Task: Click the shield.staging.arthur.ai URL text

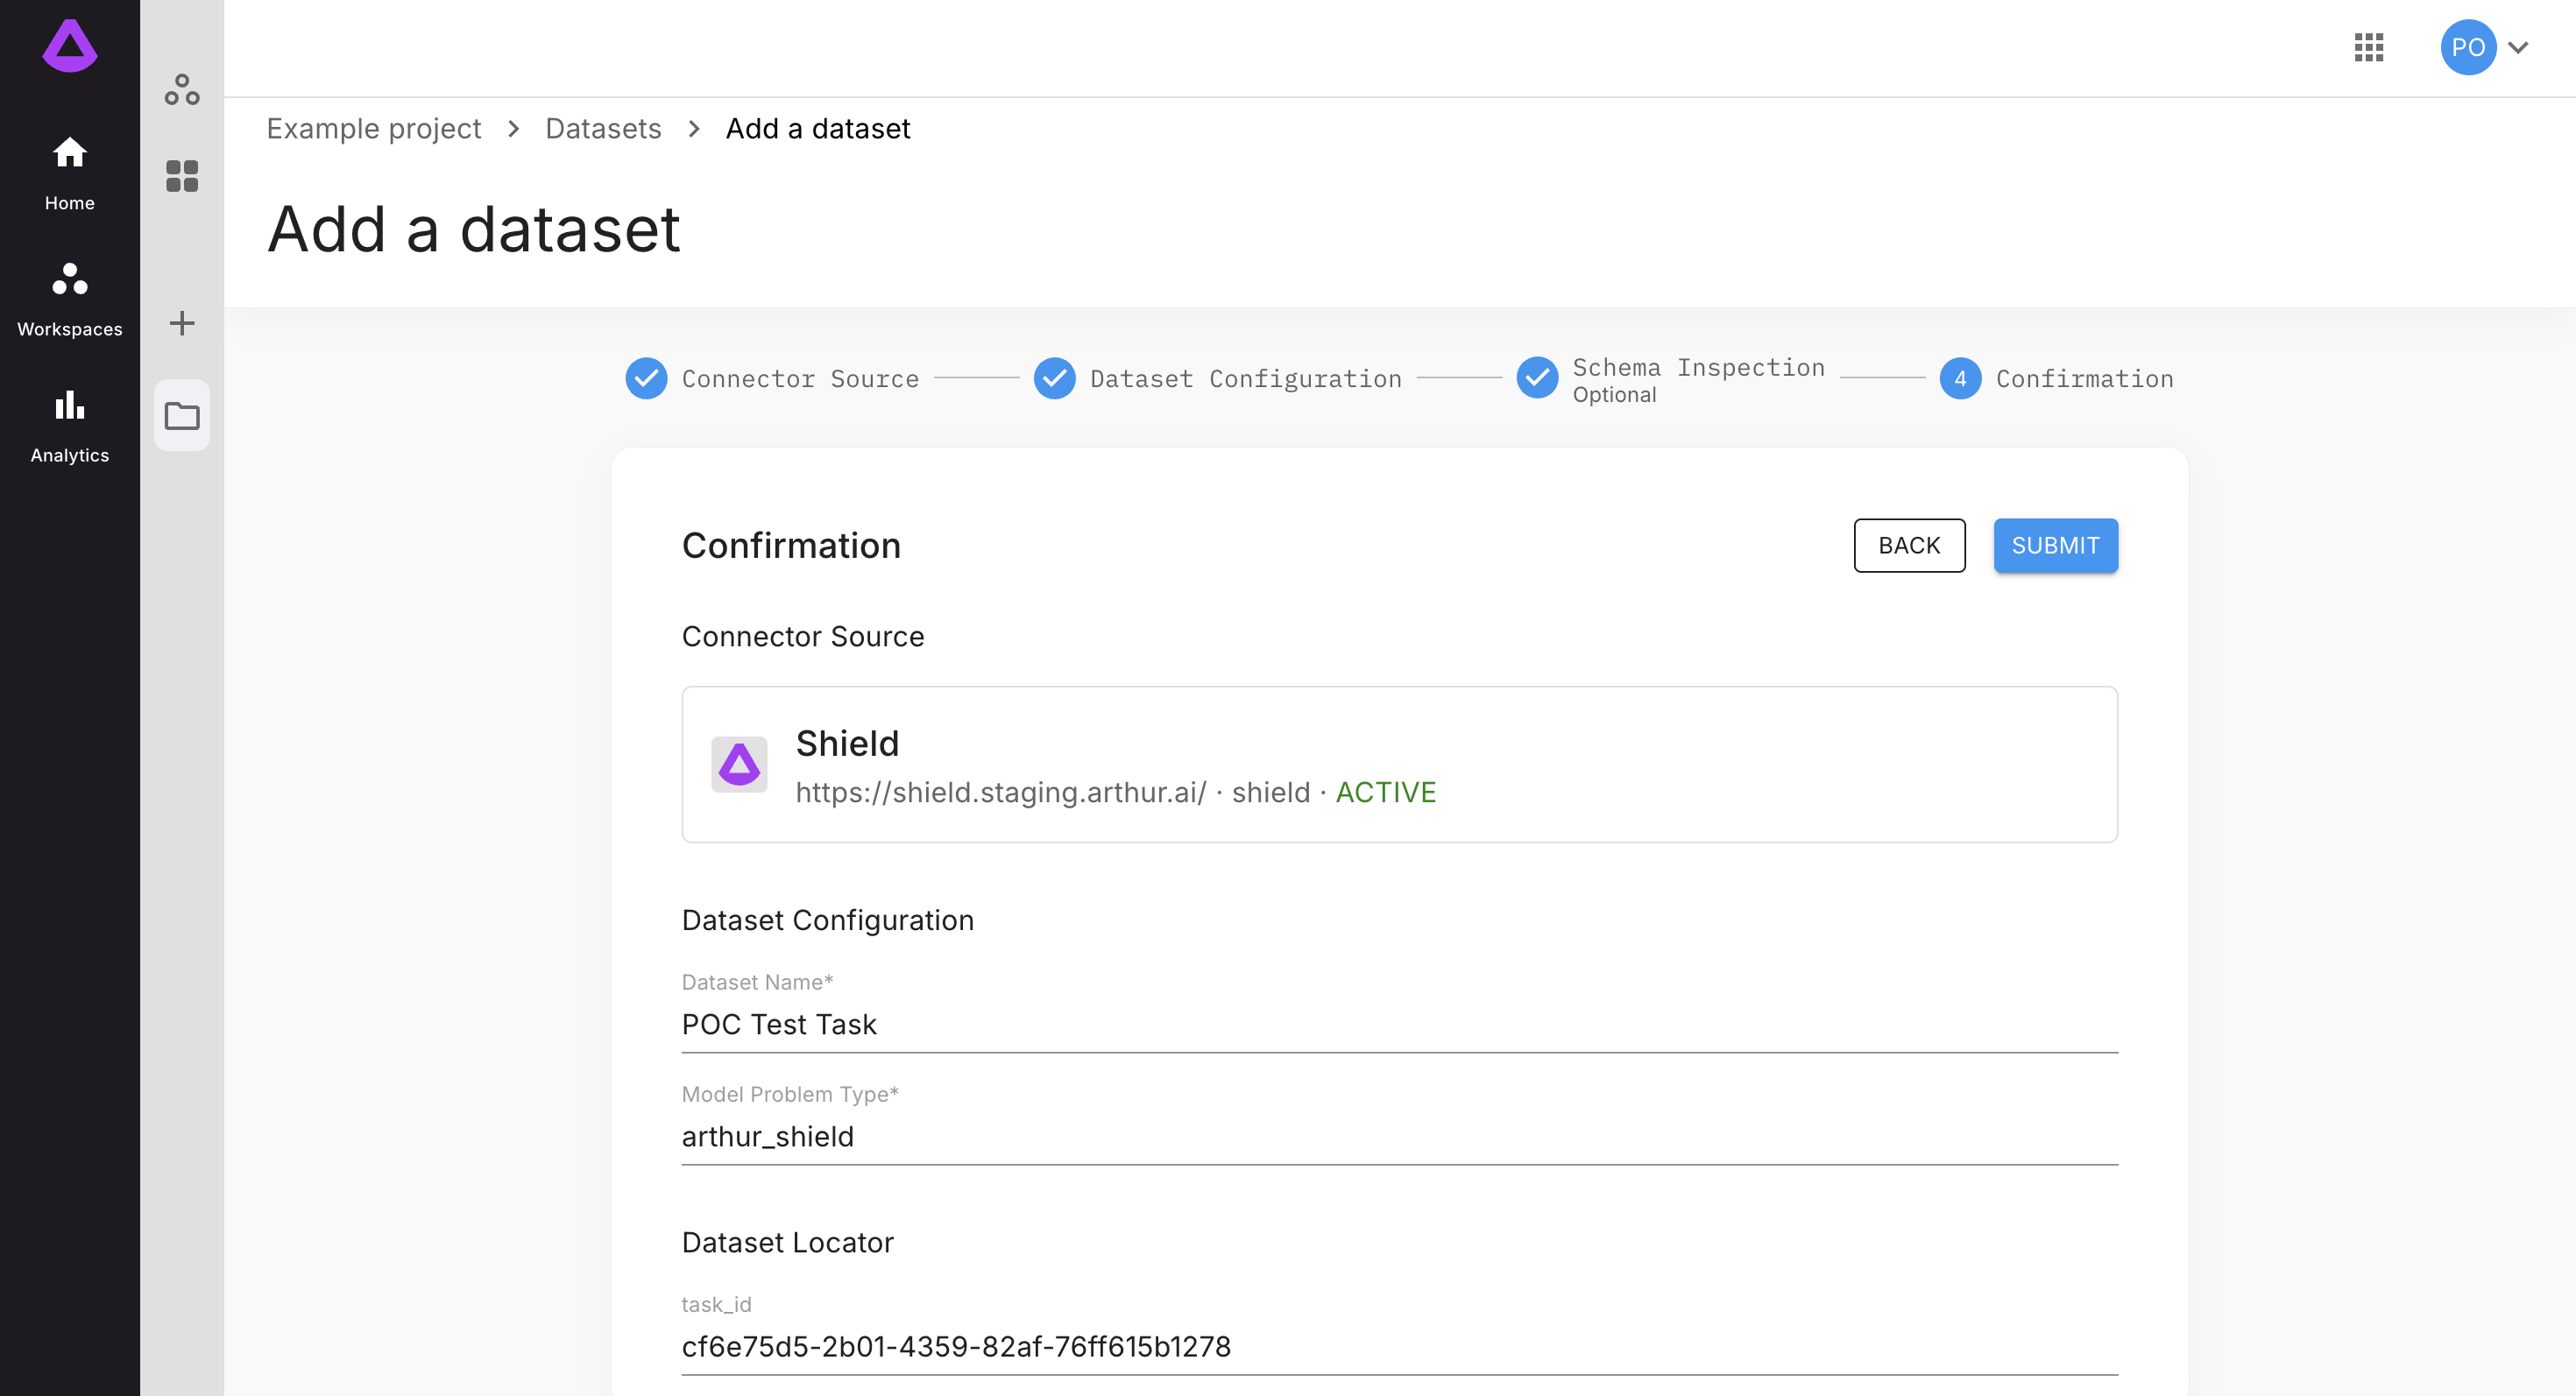Action: coord(1001,793)
